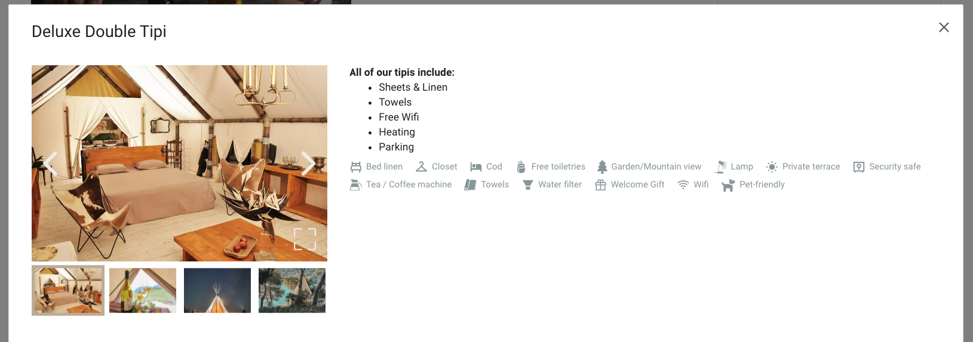Select the wine bottle thumbnail
This screenshot has height=342, width=973.
(x=143, y=290)
